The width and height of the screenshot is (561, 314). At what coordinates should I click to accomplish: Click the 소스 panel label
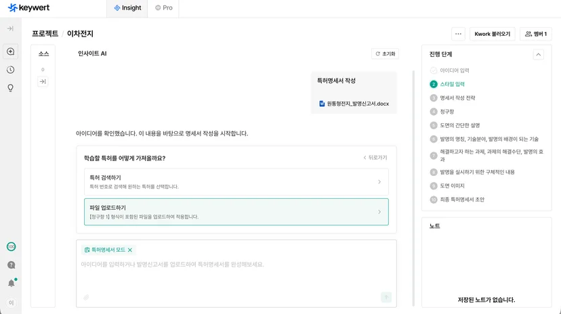43,54
